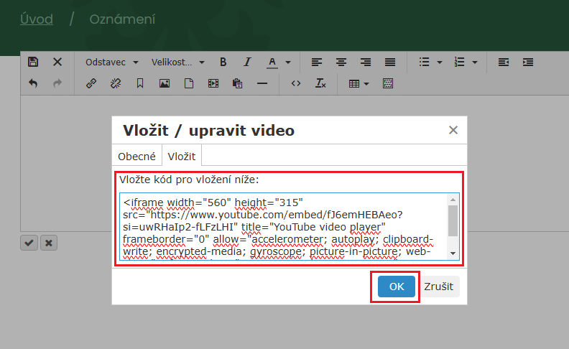
Task: Confirm the dialog with OK
Action: pyautogui.click(x=397, y=287)
